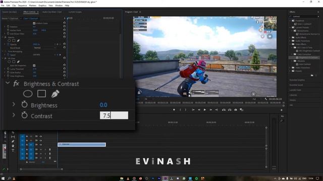Image resolution: width=323 pixels, height=181 pixels.
Task: Select ellipse mask under Opacity effect
Action: pos(9,41)
